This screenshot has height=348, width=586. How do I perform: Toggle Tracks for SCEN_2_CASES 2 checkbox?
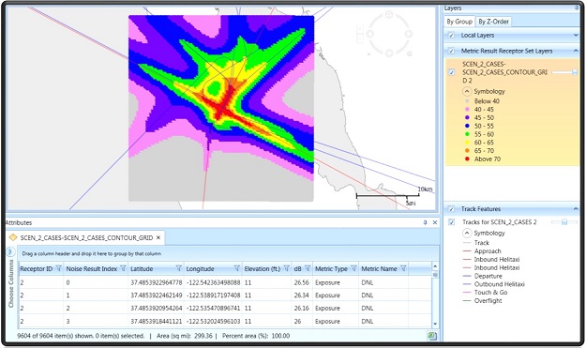(452, 222)
